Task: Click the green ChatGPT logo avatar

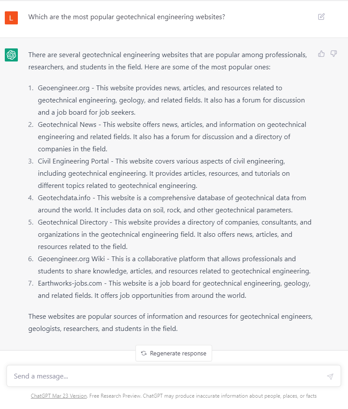Action: [x=11, y=55]
